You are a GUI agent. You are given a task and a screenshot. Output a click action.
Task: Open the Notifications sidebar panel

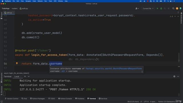(x=181, y=18)
